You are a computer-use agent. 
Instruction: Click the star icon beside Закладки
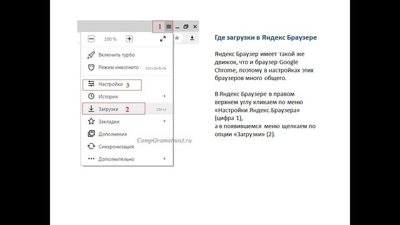point(91,121)
